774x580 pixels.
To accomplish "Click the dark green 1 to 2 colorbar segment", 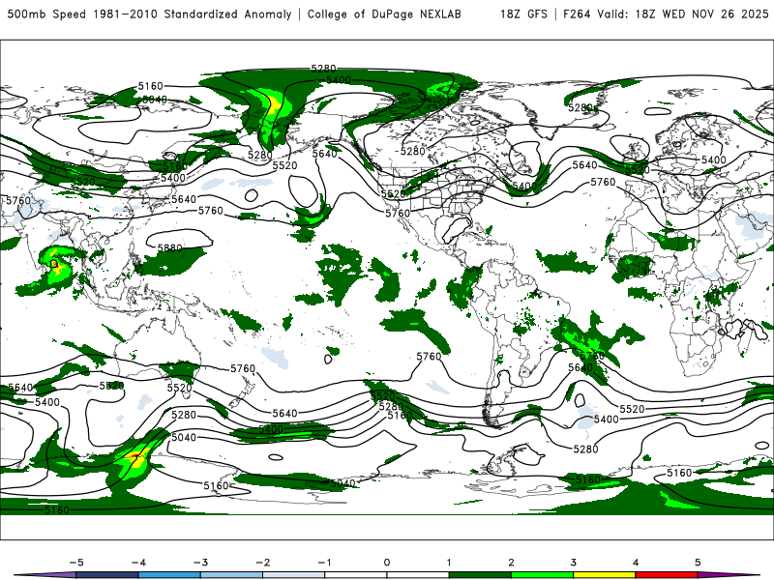I will (480, 575).
